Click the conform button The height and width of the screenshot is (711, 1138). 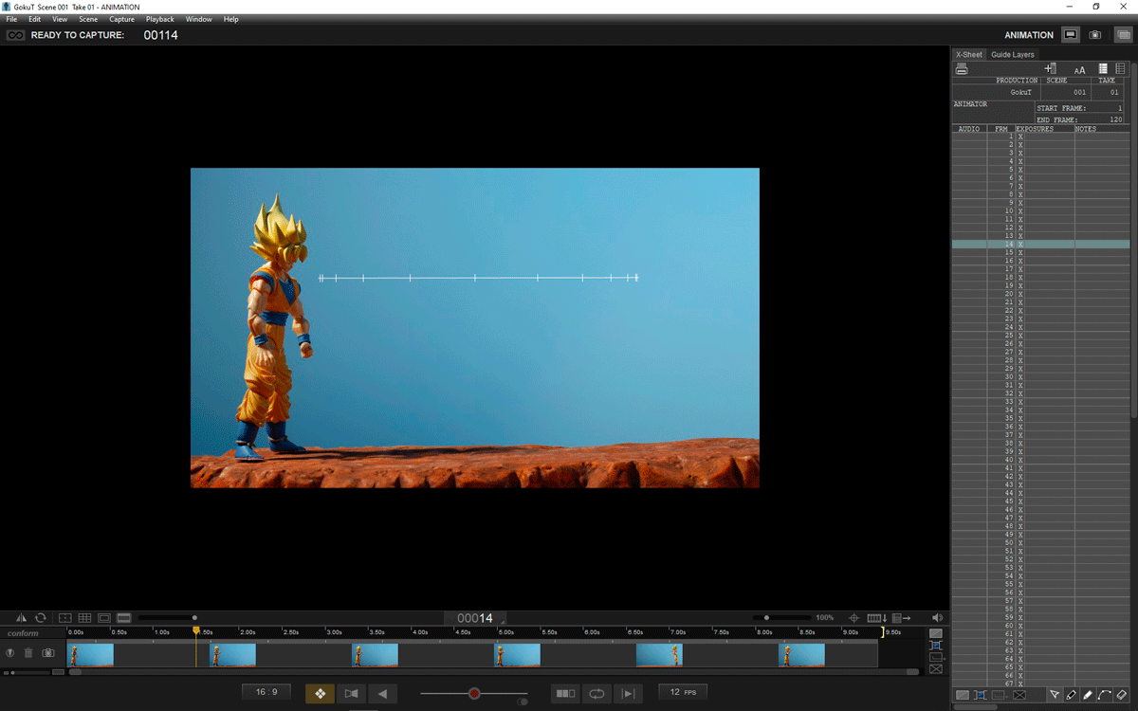point(23,633)
